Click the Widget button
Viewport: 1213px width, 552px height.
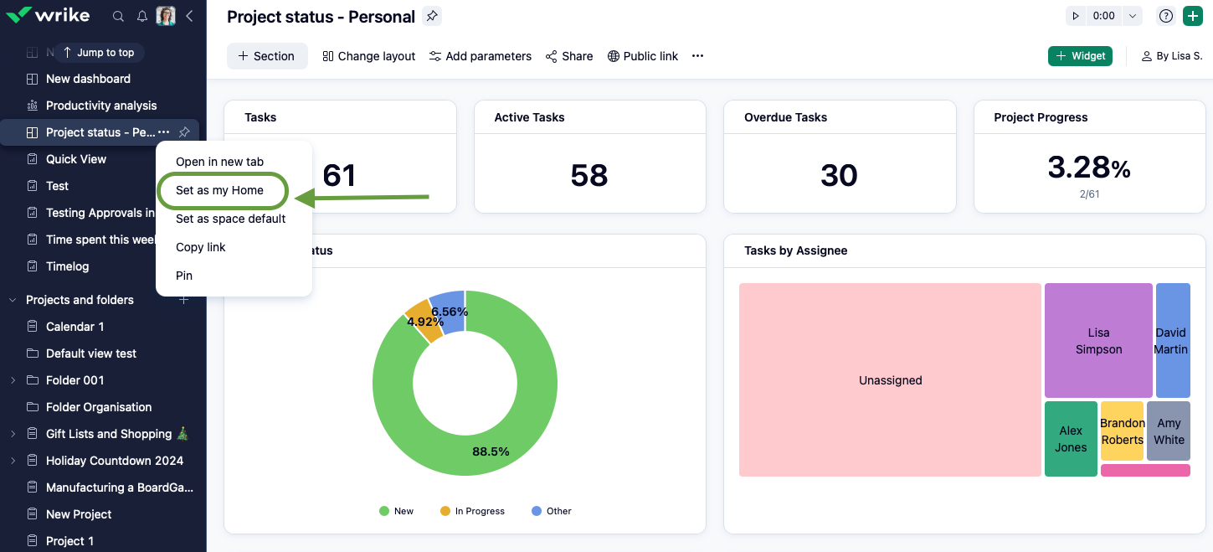click(1080, 56)
